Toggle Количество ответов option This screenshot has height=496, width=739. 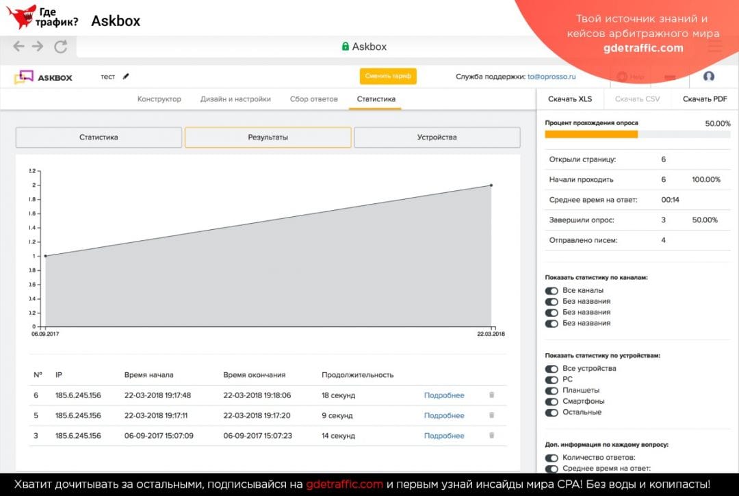pyautogui.click(x=552, y=458)
